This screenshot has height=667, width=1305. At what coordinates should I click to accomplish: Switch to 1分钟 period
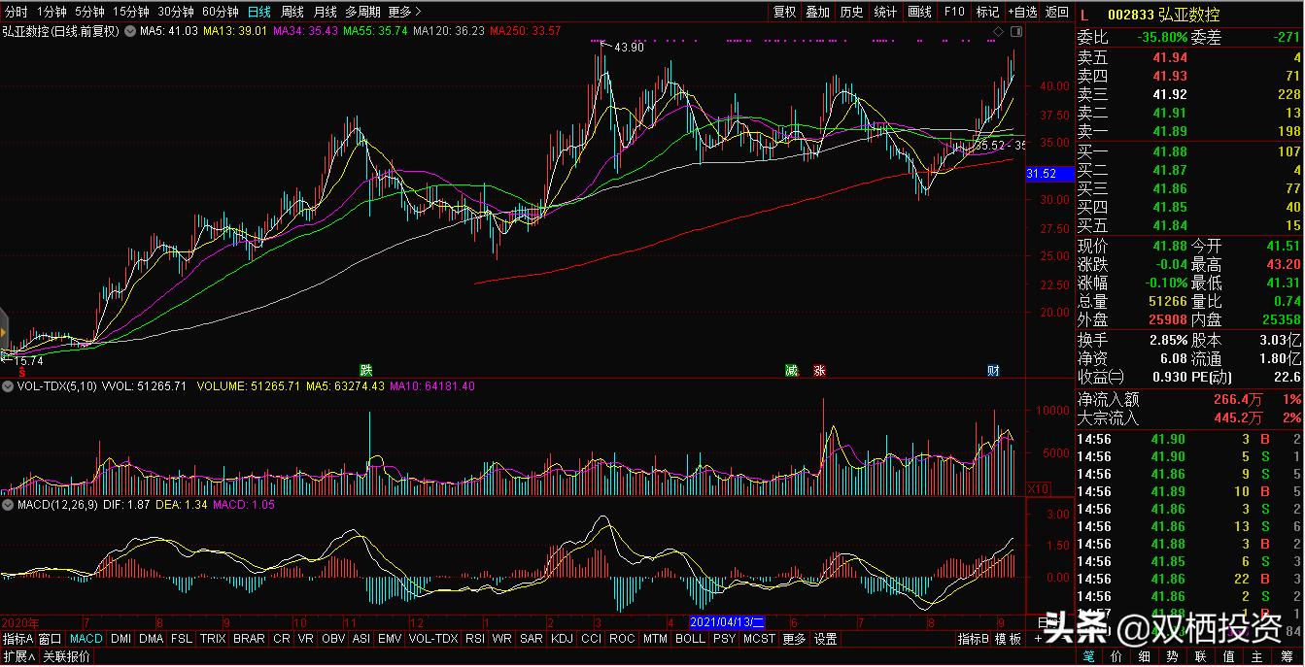click(x=52, y=12)
